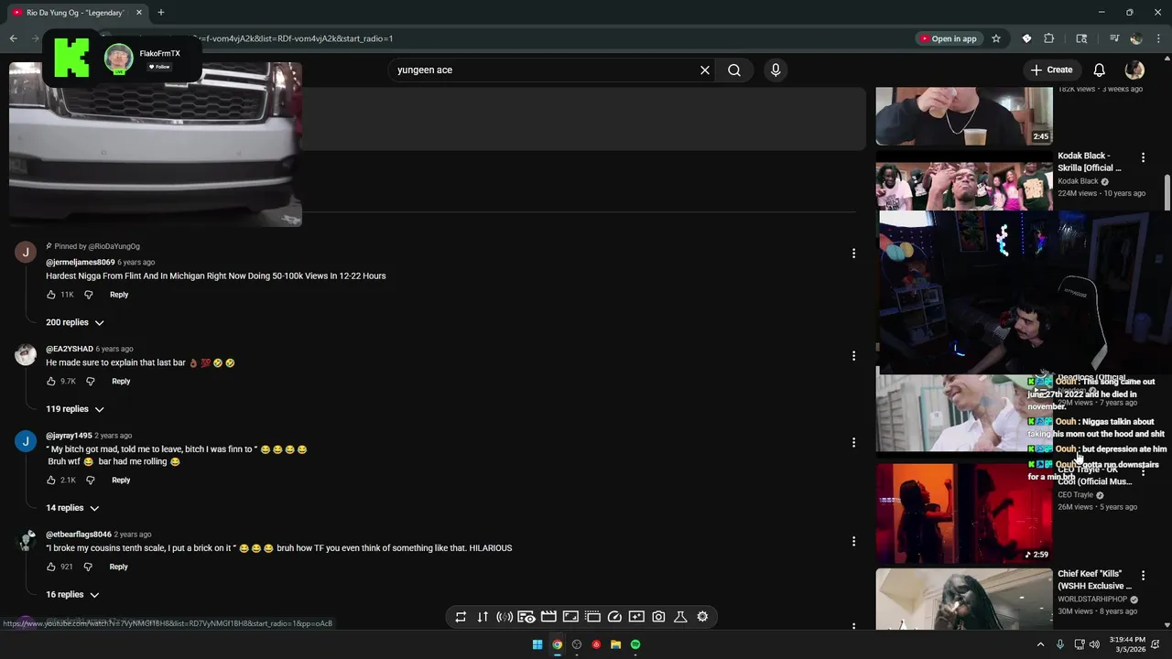Dislike the @jayray1495 comment
The image size is (1172, 659).
[91, 481]
